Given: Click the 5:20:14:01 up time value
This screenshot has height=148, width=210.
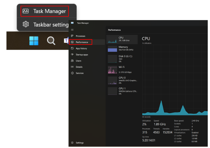Looking at the screenshot, I should pos(149,140).
